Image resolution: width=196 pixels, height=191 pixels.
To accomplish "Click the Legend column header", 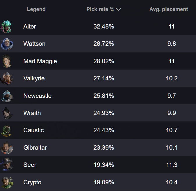I will [36, 9].
